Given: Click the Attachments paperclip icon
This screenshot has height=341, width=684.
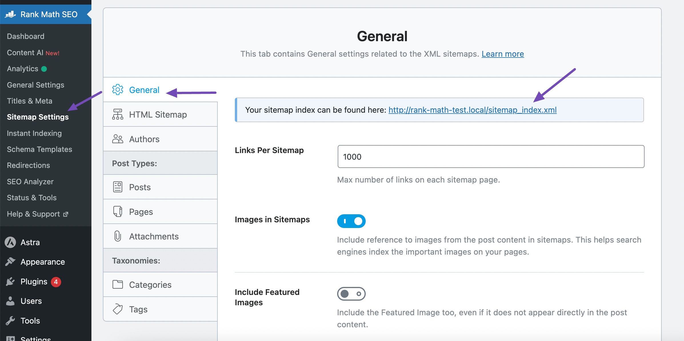Looking at the screenshot, I should (118, 236).
